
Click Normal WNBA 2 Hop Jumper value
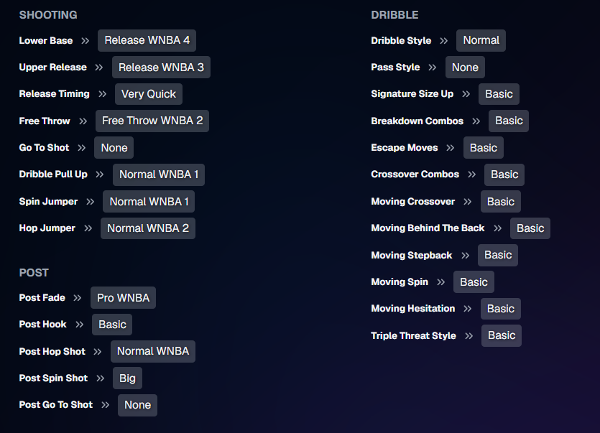click(x=148, y=228)
